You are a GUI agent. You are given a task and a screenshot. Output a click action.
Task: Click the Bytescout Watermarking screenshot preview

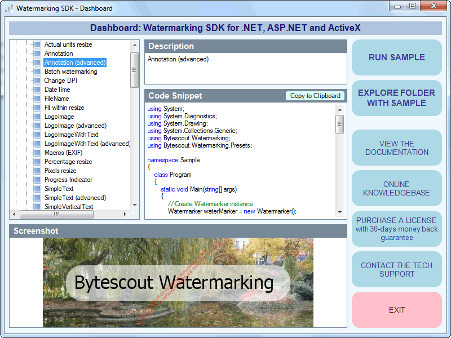coord(178,283)
